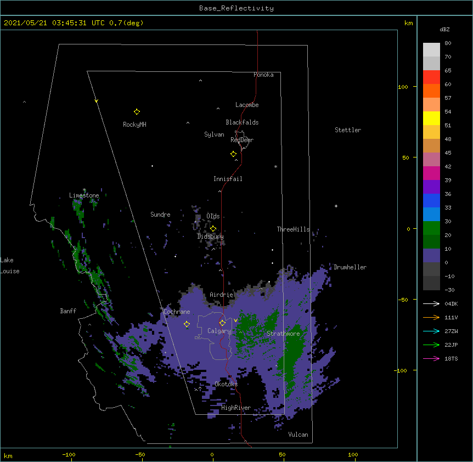The height and width of the screenshot is (462, 473).
Task: Click the cyan 27ZW arrow legend icon
Action: [431, 331]
